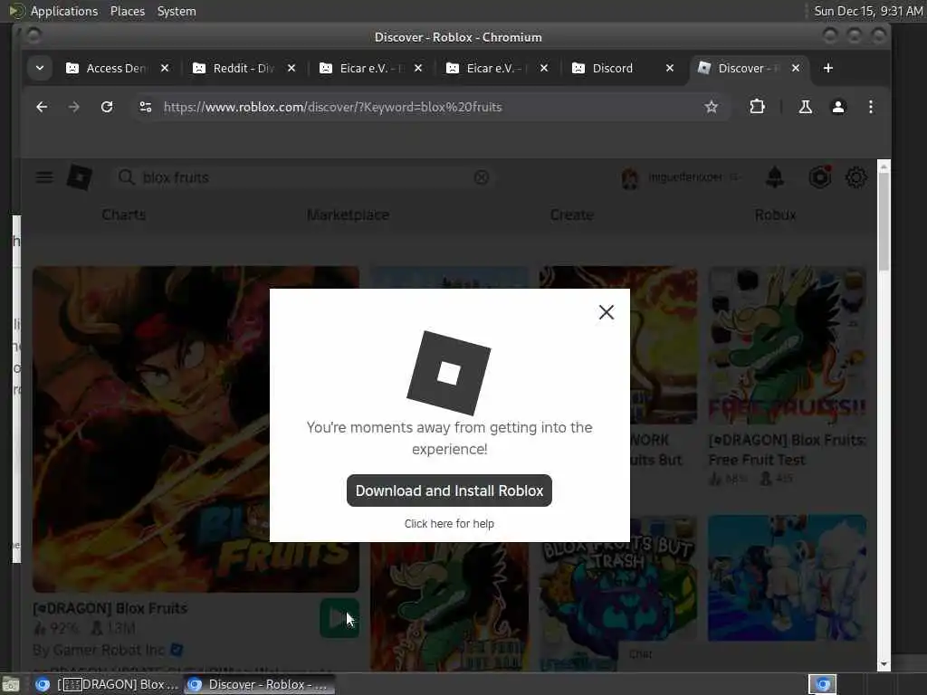Click the blox fruits search field
The image size is (927, 695).
304,177
